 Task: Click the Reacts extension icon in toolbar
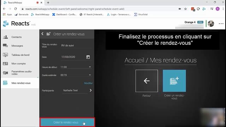click(204, 9)
